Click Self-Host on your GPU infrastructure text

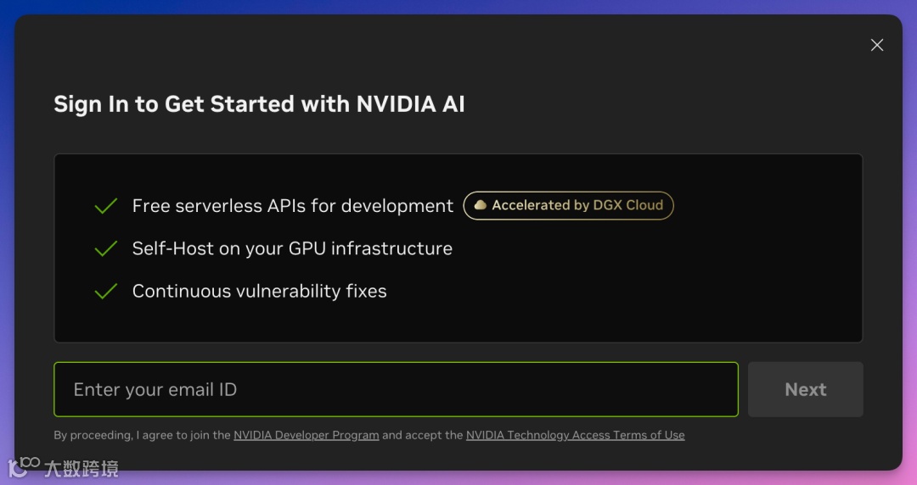[292, 248]
